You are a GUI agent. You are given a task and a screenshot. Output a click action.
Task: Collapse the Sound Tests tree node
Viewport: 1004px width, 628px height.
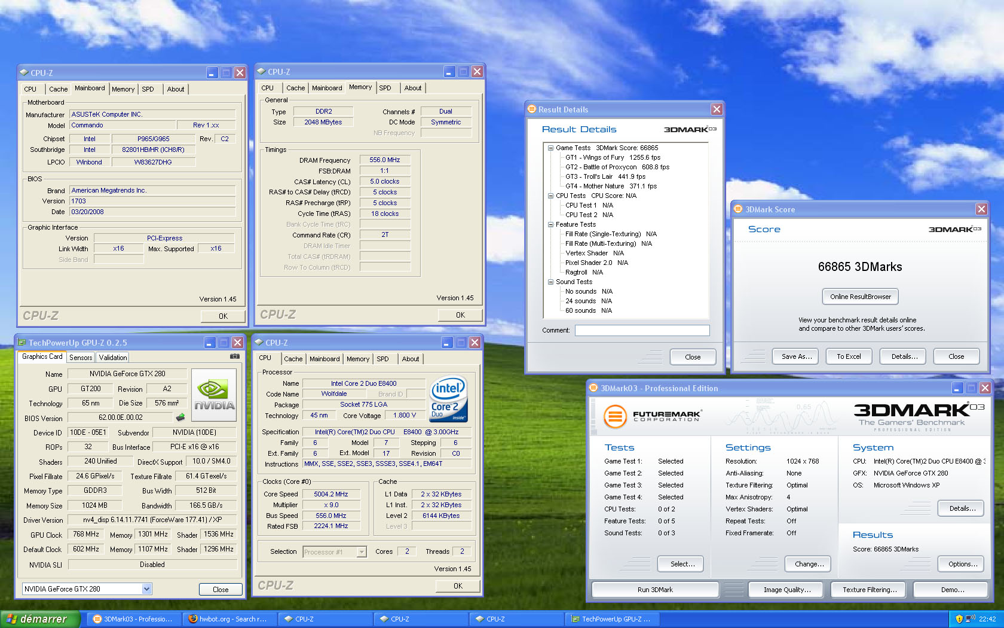[x=550, y=282]
